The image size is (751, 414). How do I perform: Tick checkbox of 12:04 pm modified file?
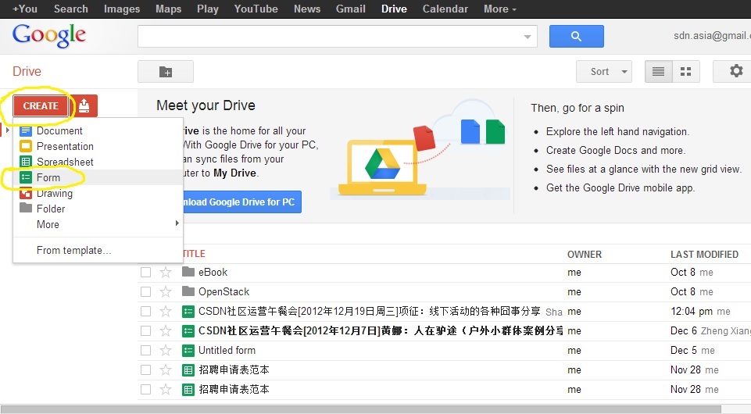145,312
